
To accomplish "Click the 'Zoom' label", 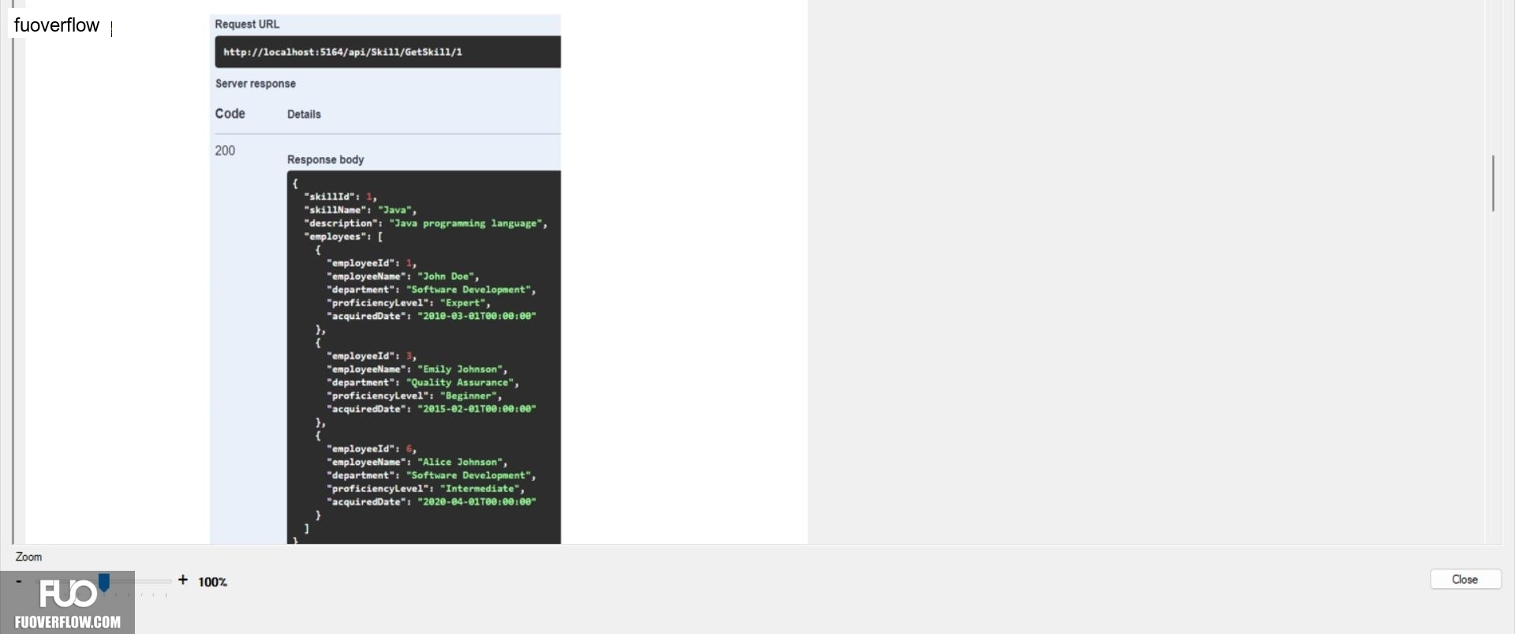I will click(29, 557).
